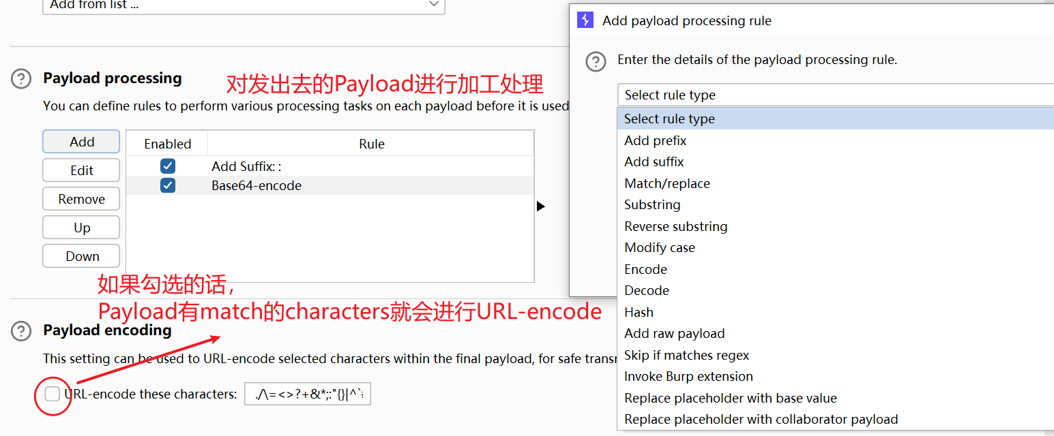Click the Payload encoding help icon

pos(21,331)
